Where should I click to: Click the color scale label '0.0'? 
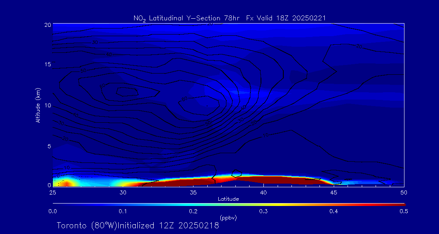(53, 212)
